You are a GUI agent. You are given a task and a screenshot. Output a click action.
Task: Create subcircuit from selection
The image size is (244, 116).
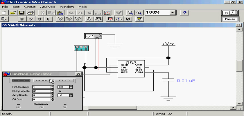[x=98, y=12]
